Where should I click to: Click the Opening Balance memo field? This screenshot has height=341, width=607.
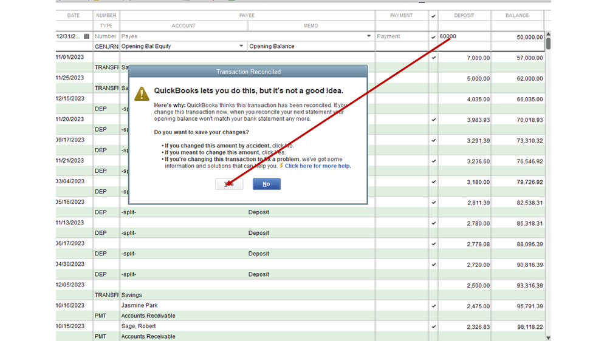click(311, 46)
